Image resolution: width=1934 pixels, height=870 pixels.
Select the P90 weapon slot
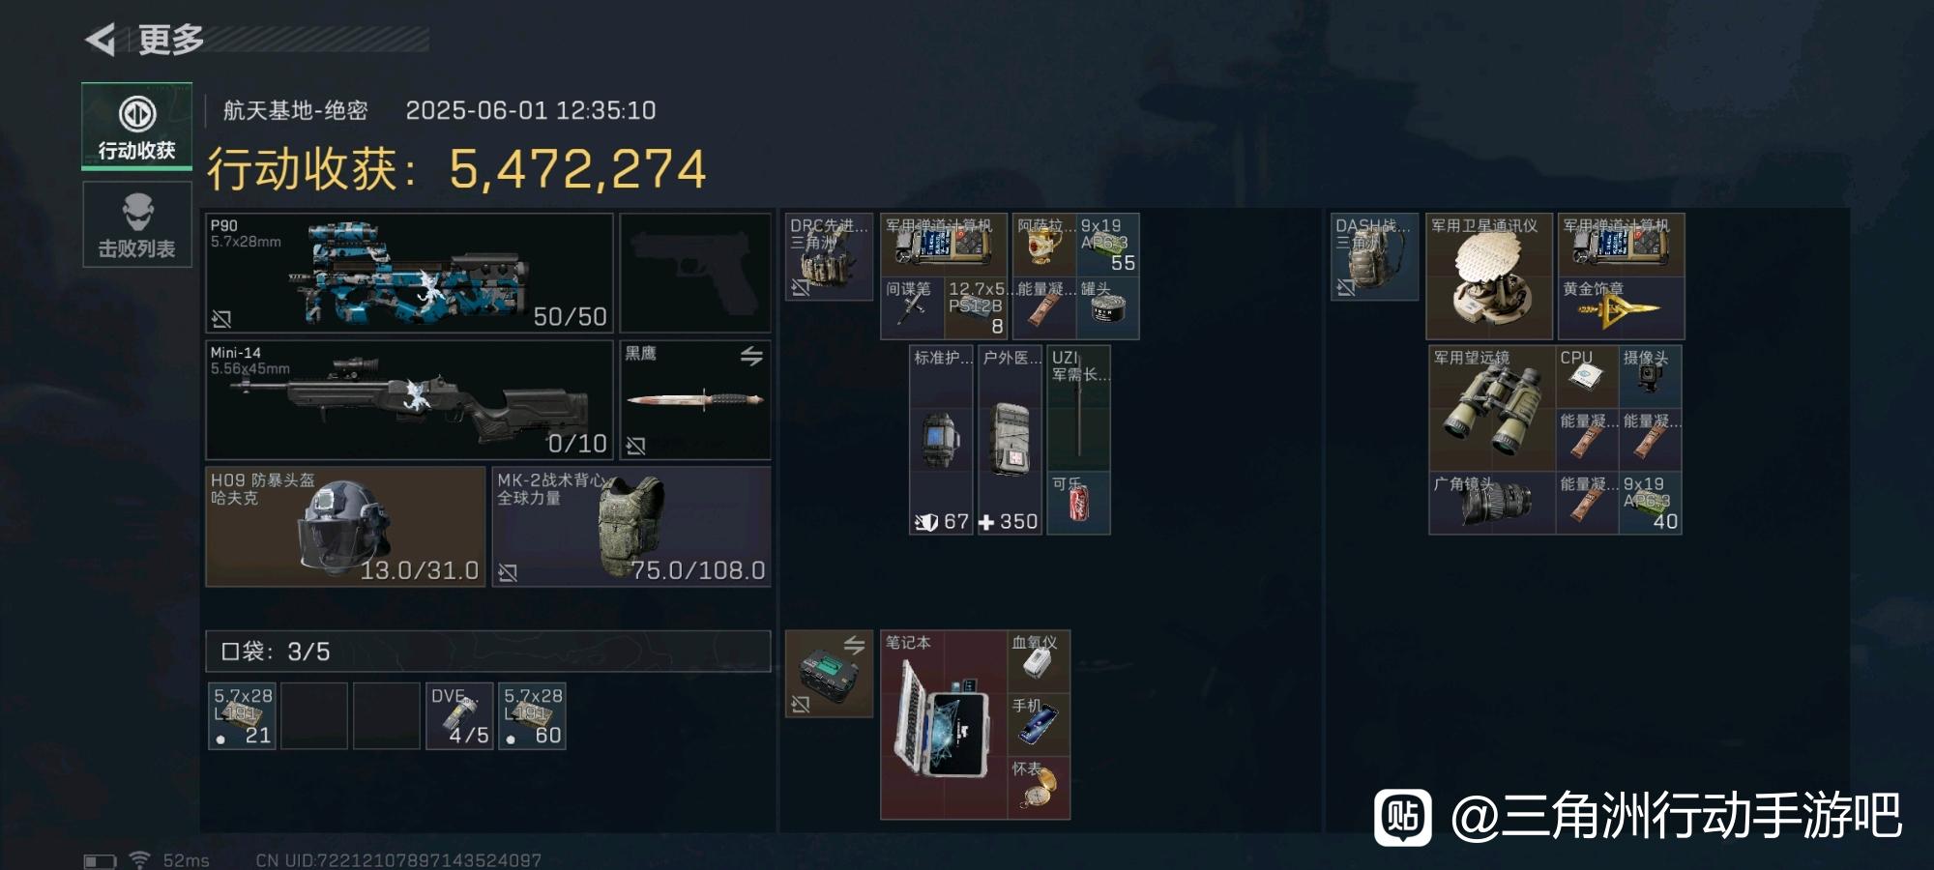[409, 273]
